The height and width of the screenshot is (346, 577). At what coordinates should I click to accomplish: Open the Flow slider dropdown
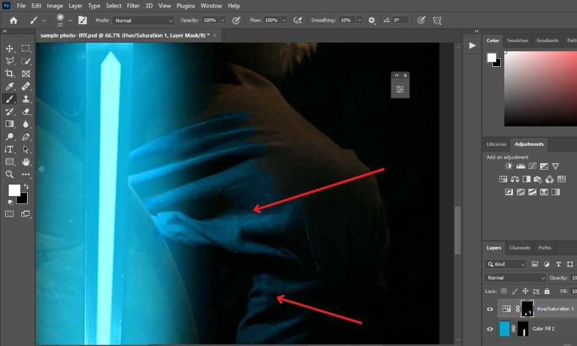(284, 21)
